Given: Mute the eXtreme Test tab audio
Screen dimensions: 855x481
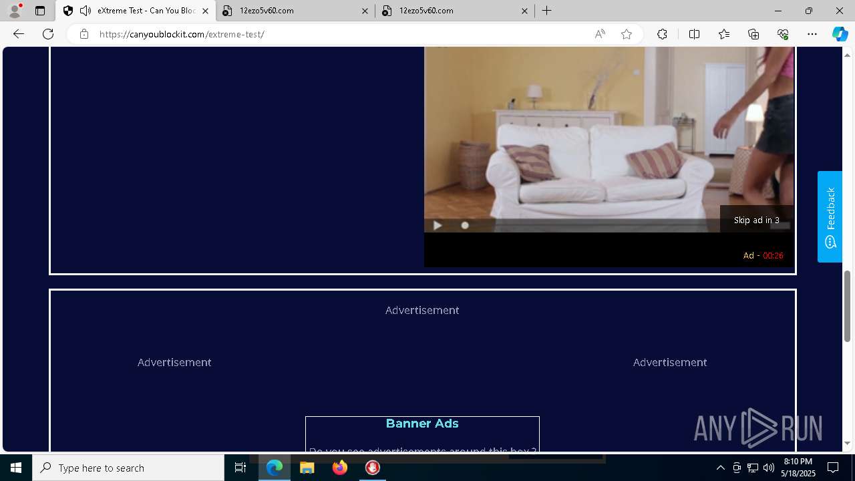Looking at the screenshot, I should click(x=85, y=11).
